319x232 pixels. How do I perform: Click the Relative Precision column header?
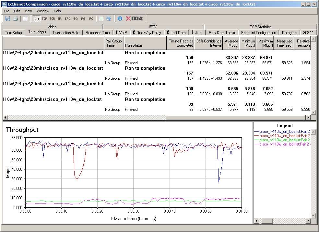302,43
